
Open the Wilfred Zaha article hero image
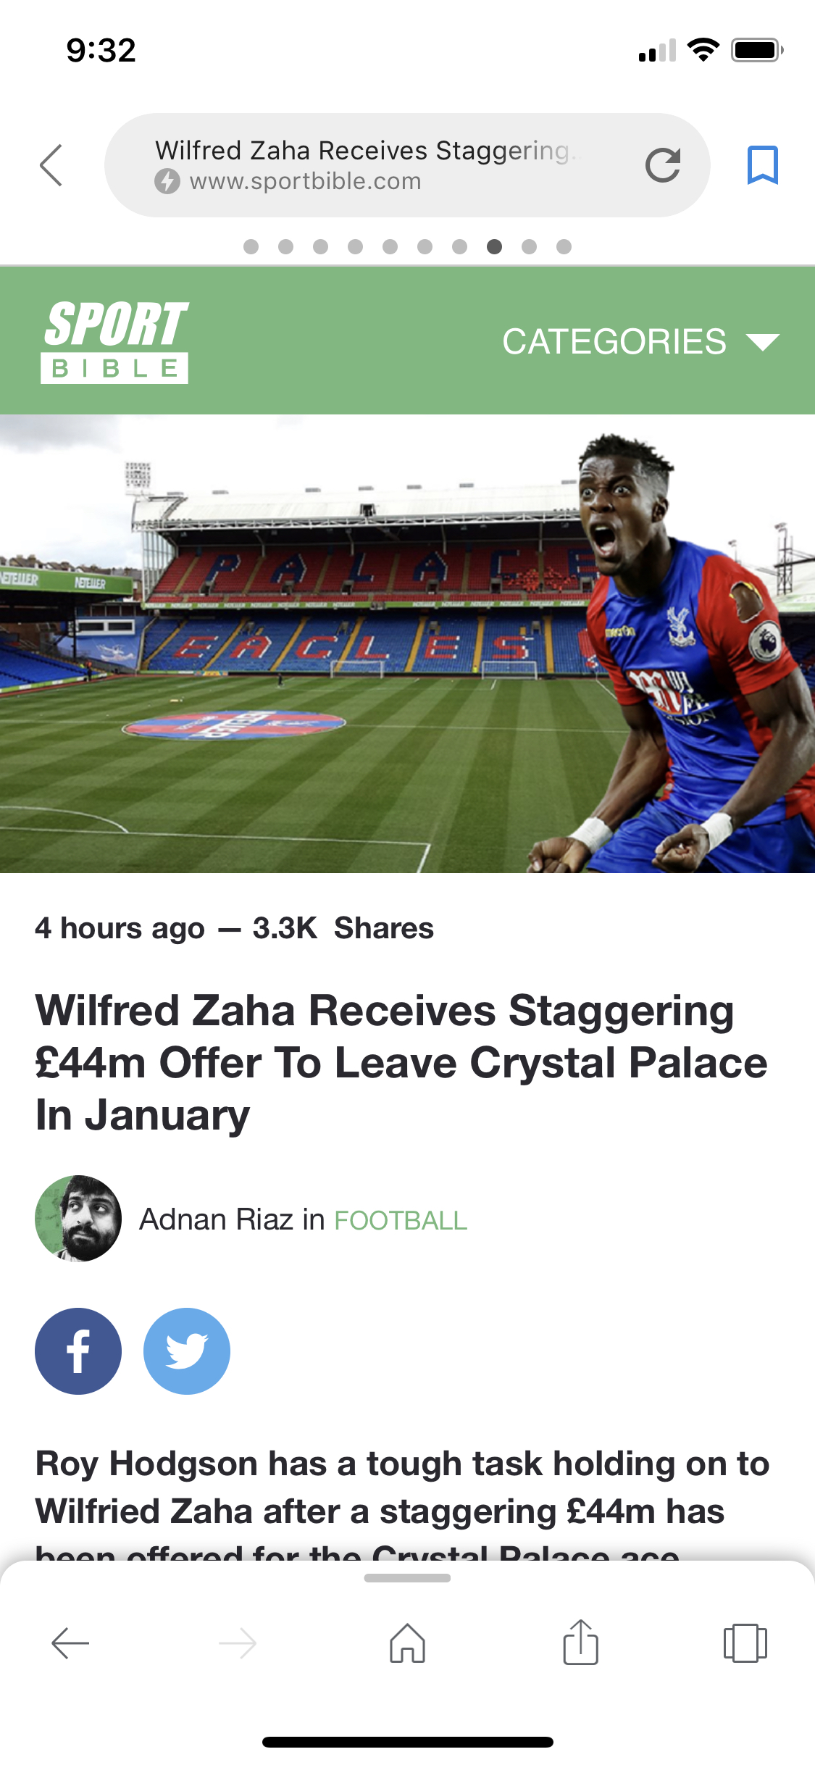click(x=407, y=643)
